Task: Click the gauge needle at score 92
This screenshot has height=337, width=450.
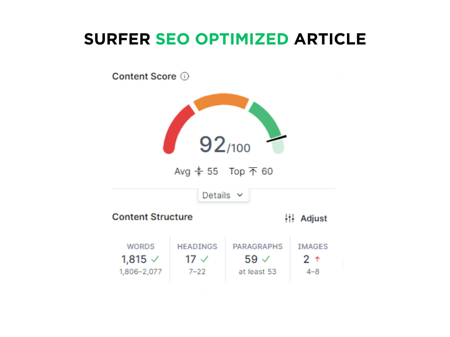Action: (x=277, y=138)
